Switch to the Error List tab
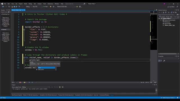 96,95
